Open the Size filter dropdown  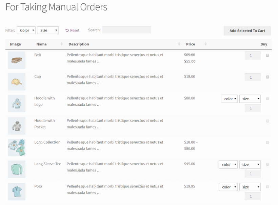(48, 30)
